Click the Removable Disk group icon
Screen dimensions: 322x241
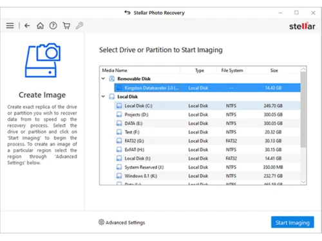pyautogui.click(x=112, y=78)
